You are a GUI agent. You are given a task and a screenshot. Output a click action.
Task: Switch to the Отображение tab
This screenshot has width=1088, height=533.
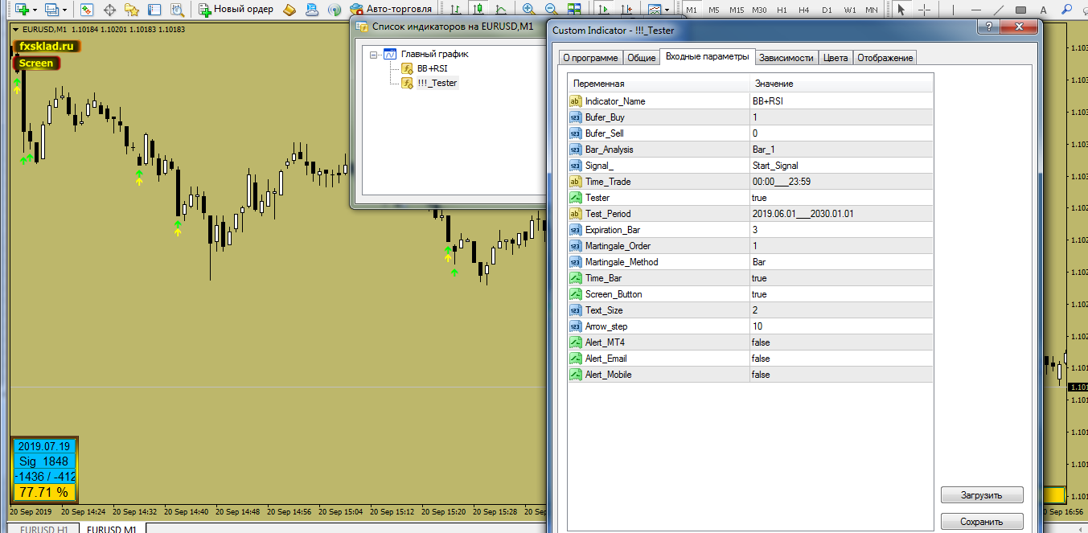click(x=885, y=58)
